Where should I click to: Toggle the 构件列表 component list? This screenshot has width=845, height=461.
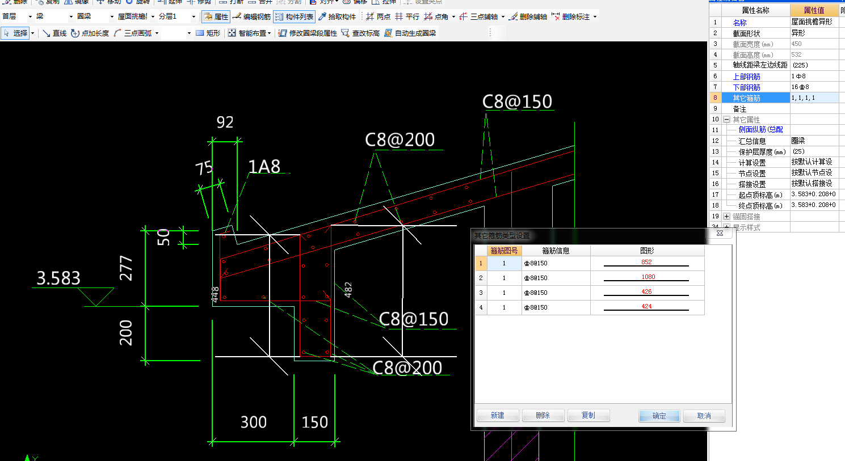click(294, 17)
